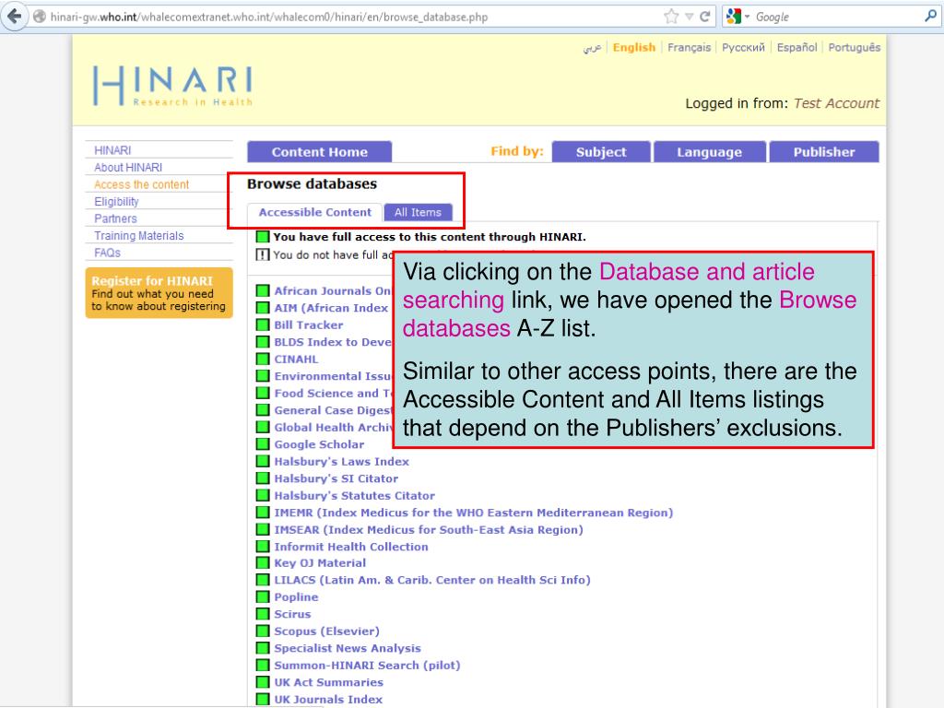The width and height of the screenshot is (944, 708).
Task: Click green access icon beside Google Scholar
Action: [x=263, y=444]
